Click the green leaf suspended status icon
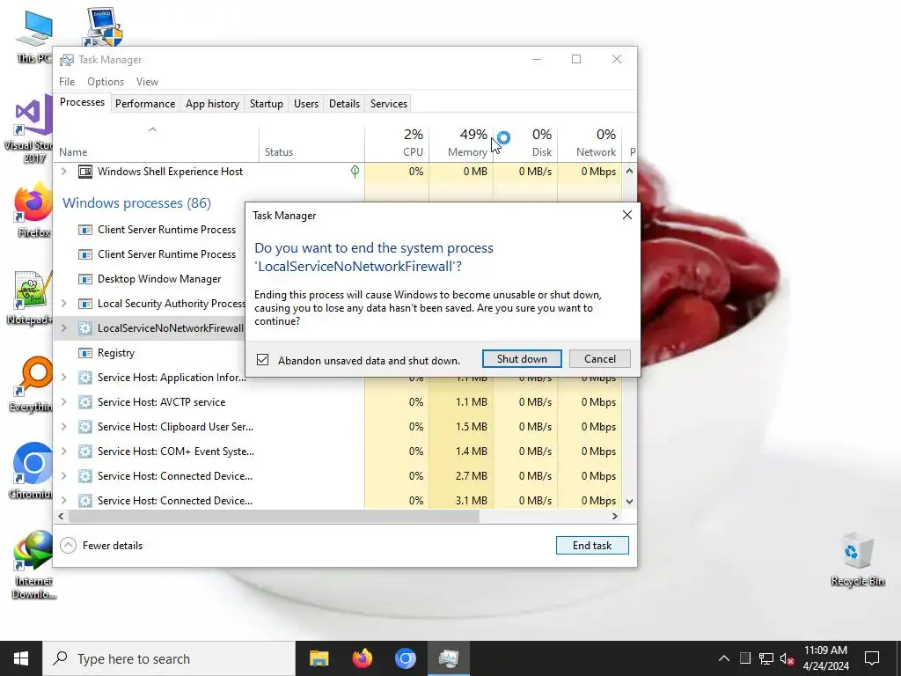This screenshot has width=901, height=676. 355,172
